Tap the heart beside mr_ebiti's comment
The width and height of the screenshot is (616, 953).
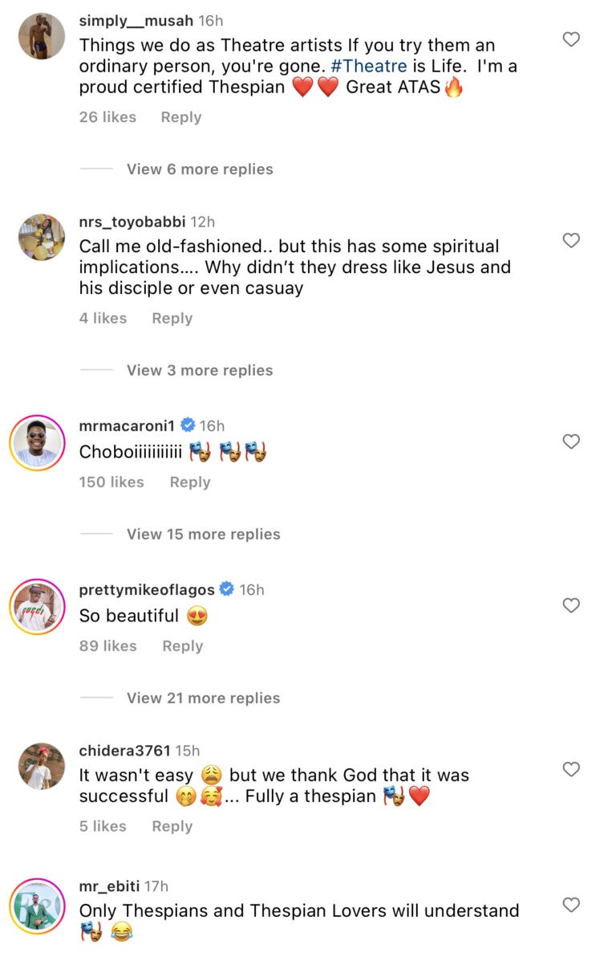pyautogui.click(x=571, y=905)
